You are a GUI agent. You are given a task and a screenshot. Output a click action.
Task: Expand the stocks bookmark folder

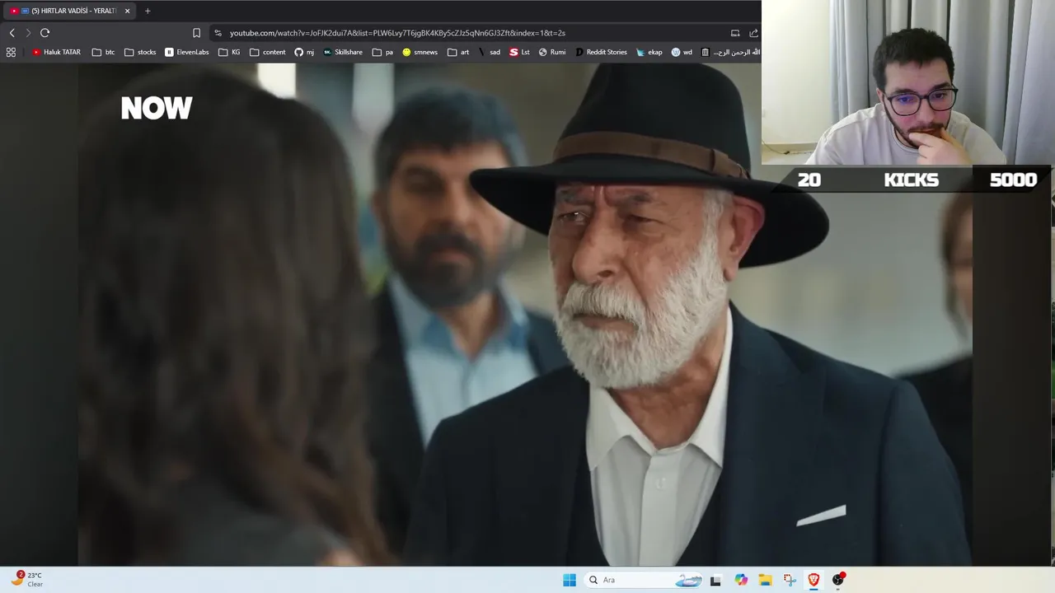[x=140, y=52]
